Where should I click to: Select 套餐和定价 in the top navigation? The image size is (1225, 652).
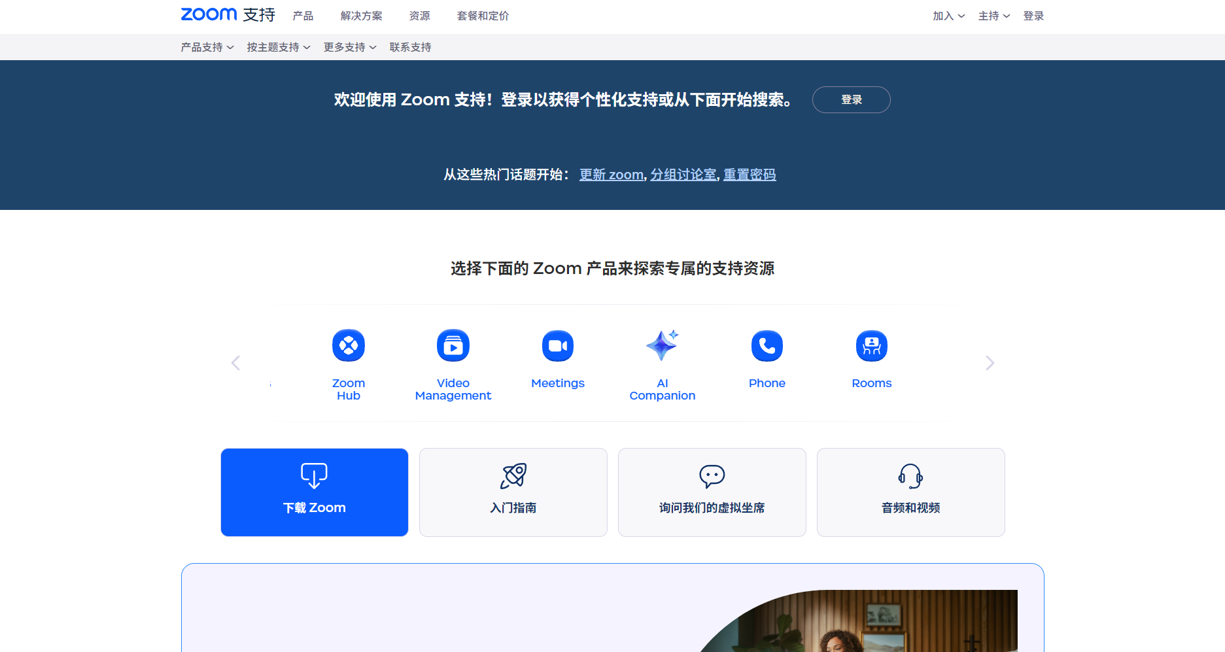pyautogui.click(x=483, y=16)
